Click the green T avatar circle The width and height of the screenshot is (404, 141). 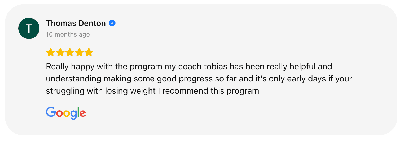click(29, 28)
